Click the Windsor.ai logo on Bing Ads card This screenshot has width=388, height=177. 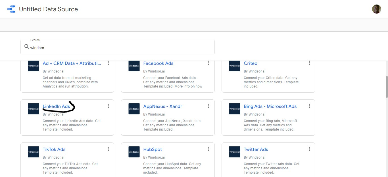coord(235,109)
